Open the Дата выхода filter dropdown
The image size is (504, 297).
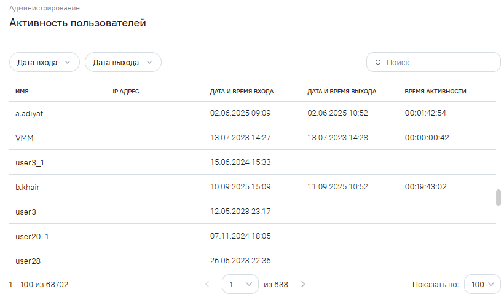click(123, 63)
